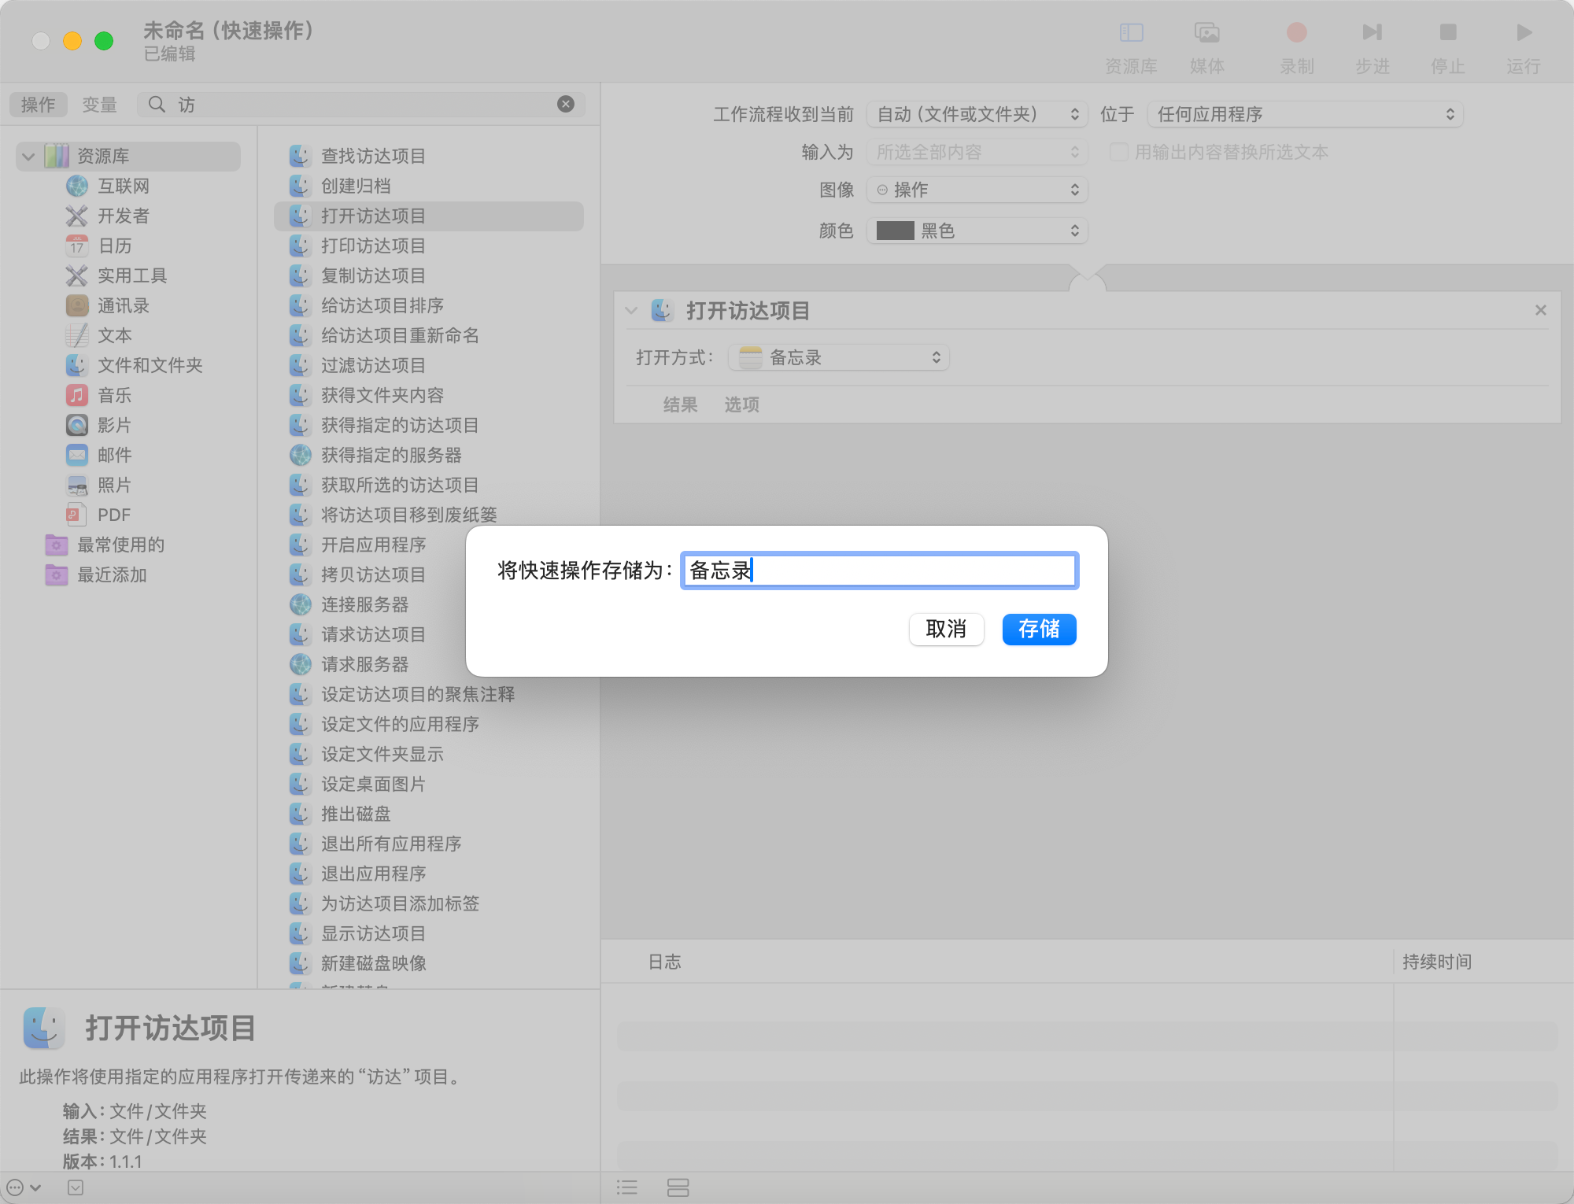Click the 停止 (Stop) toolbar icon

coord(1447,33)
